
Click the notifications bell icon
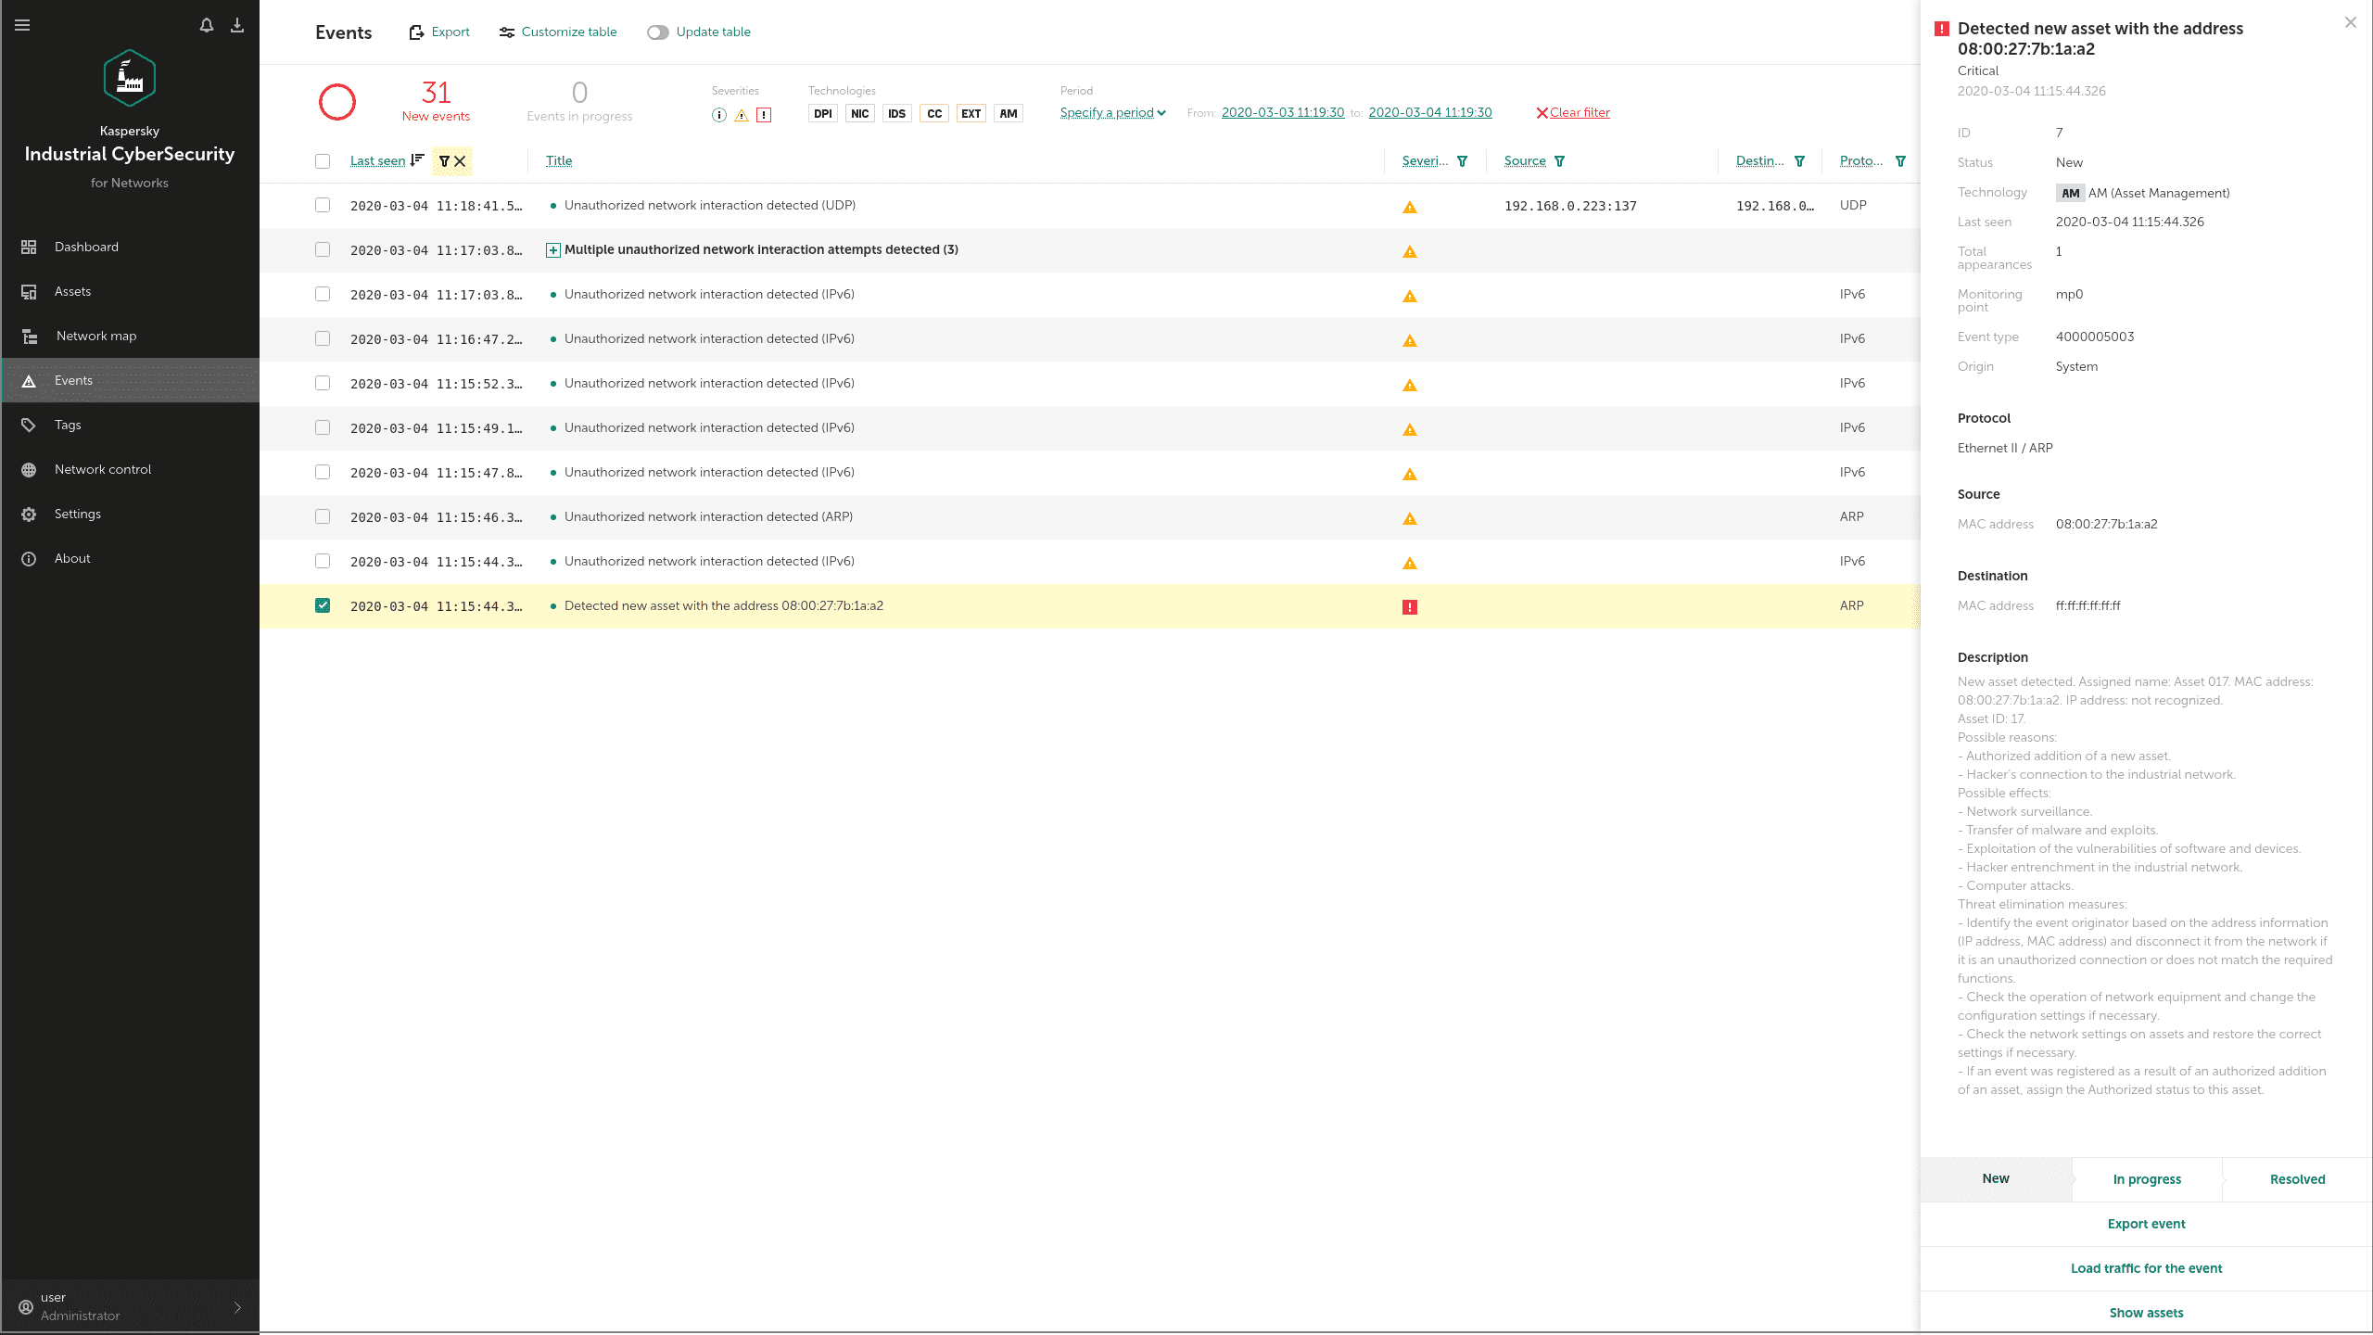tap(207, 25)
